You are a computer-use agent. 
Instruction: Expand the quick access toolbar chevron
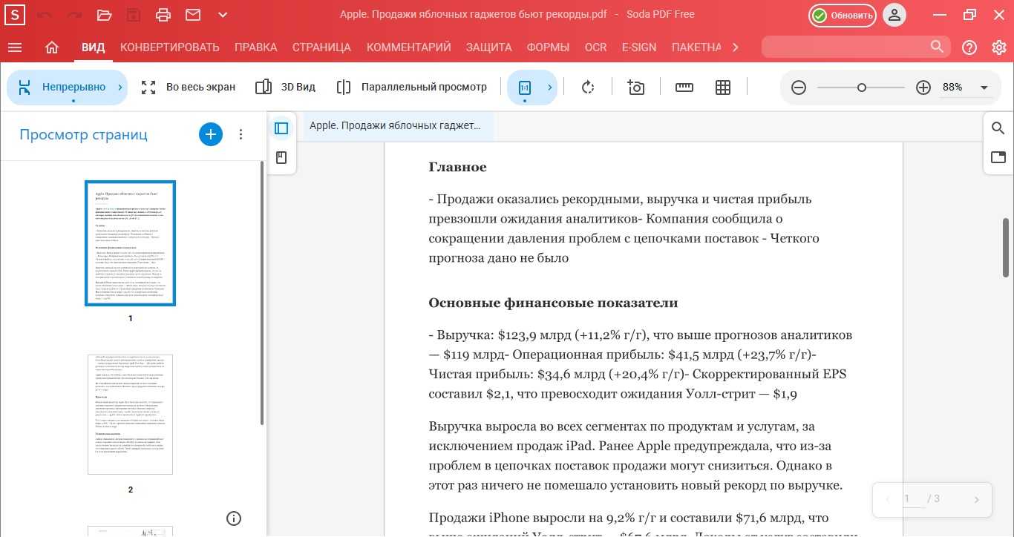[223, 15]
